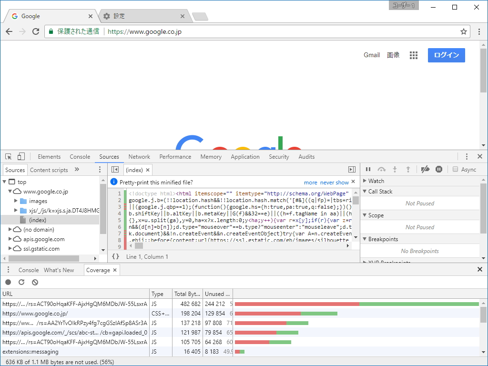Open the Audits panel
This screenshot has width=488, height=366.
[306, 156]
